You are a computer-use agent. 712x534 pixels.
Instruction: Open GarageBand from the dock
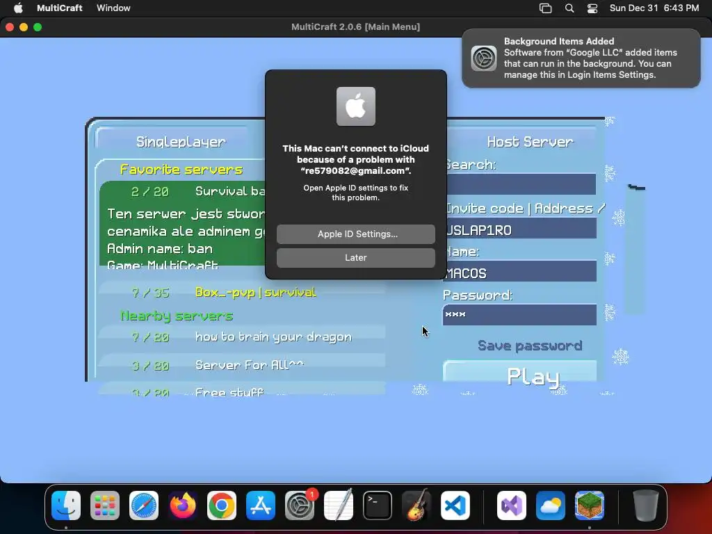point(416,505)
